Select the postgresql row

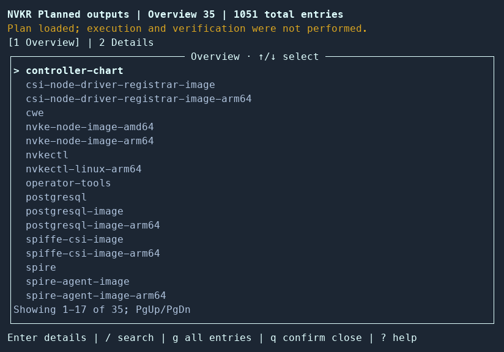point(252,197)
